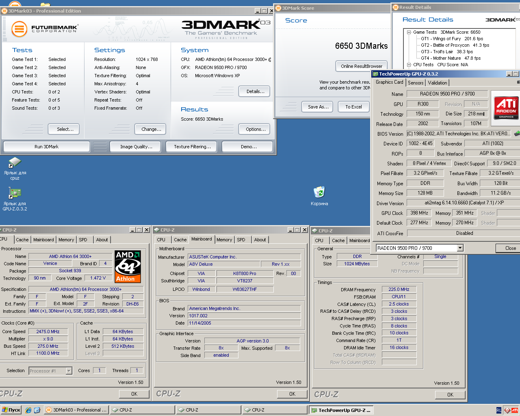Click the ATI Radeon graphics logo in GPU-Z
Viewport: 520px width, 416px height.
point(506,108)
